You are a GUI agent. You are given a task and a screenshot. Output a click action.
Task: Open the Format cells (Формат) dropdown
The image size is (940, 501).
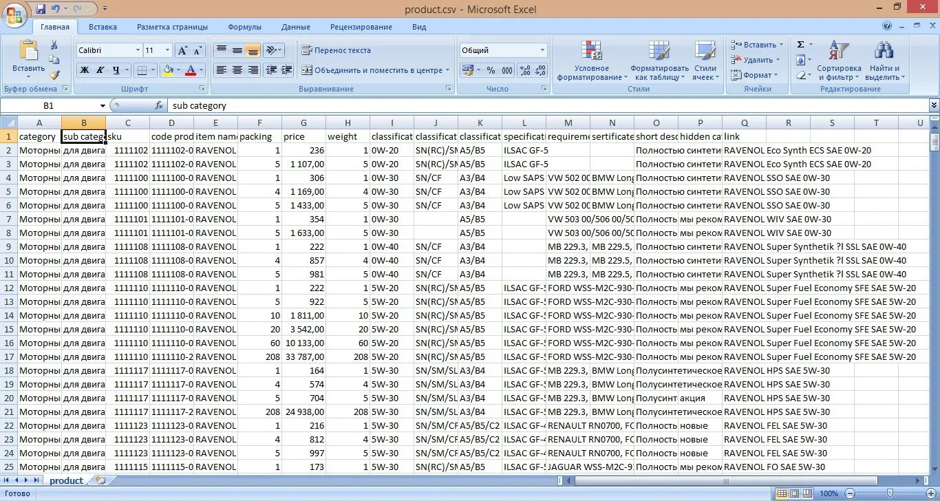[x=755, y=75]
